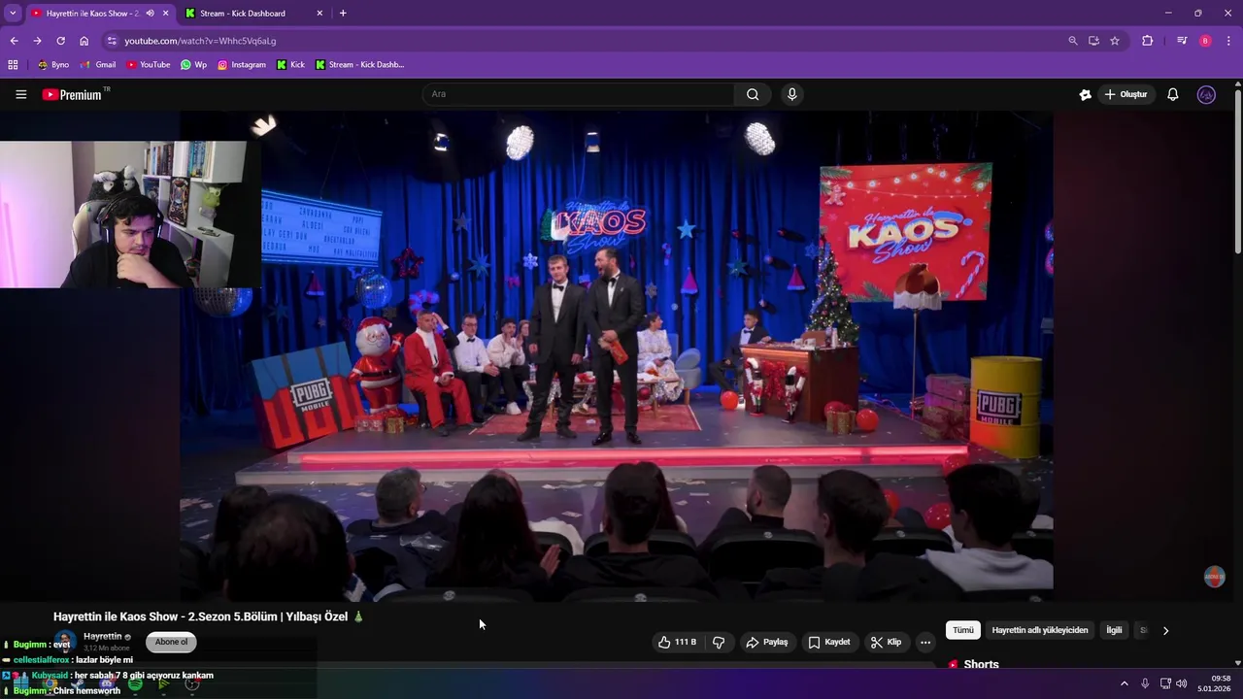
Task: Close the Hayrettin ile Kaos Show tab
Action: click(165, 14)
